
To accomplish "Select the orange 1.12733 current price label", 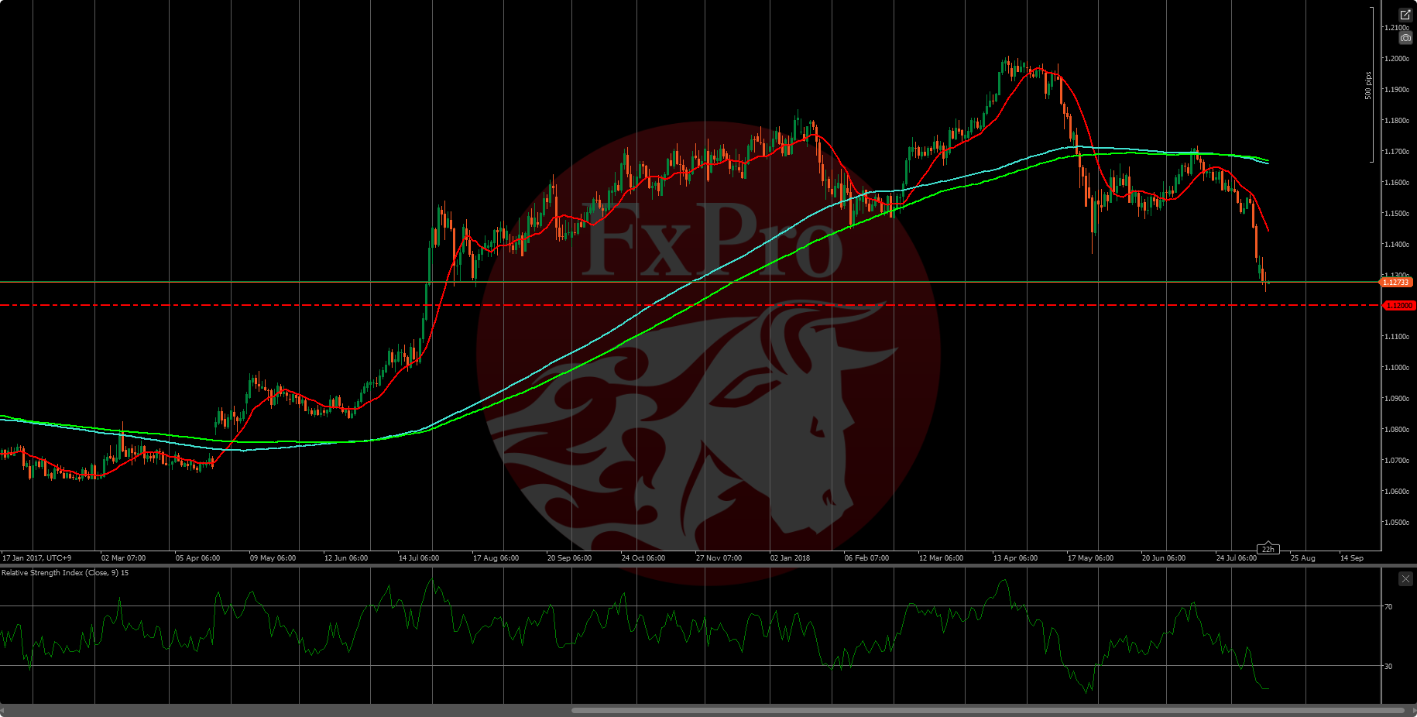I will click(x=1396, y=283).
